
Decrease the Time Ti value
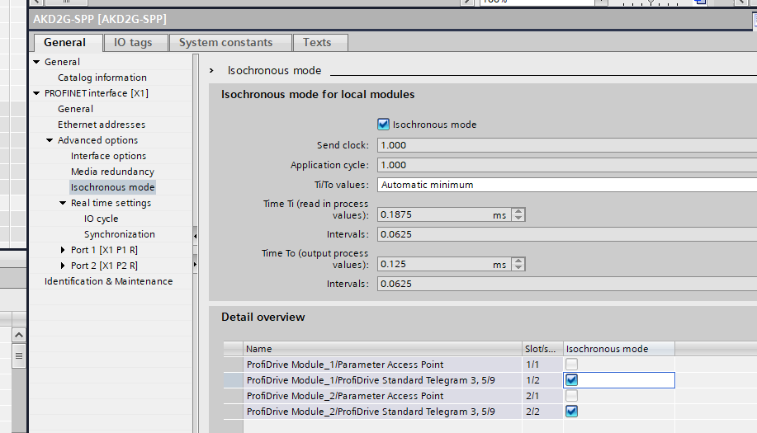pos(518,218)
